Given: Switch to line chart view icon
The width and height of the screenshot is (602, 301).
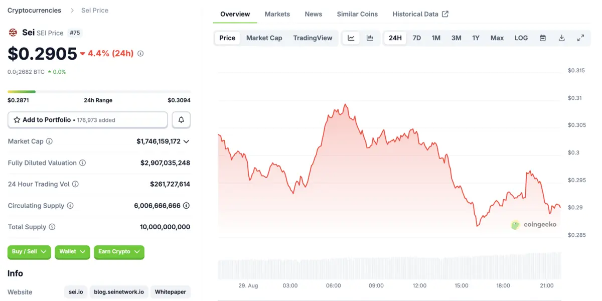Looking at the screenshot, I should click(351, 38).
